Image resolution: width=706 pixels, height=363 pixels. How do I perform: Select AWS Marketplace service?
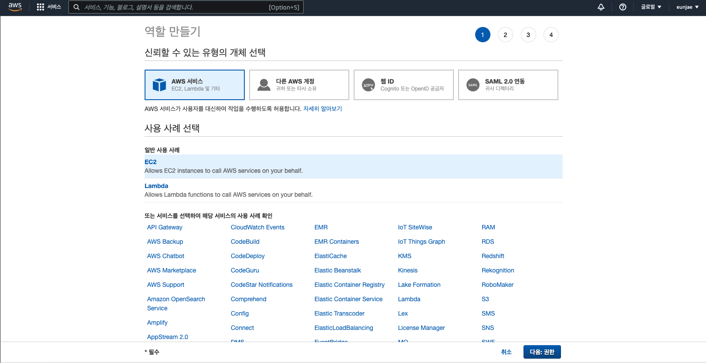point(172,270)
